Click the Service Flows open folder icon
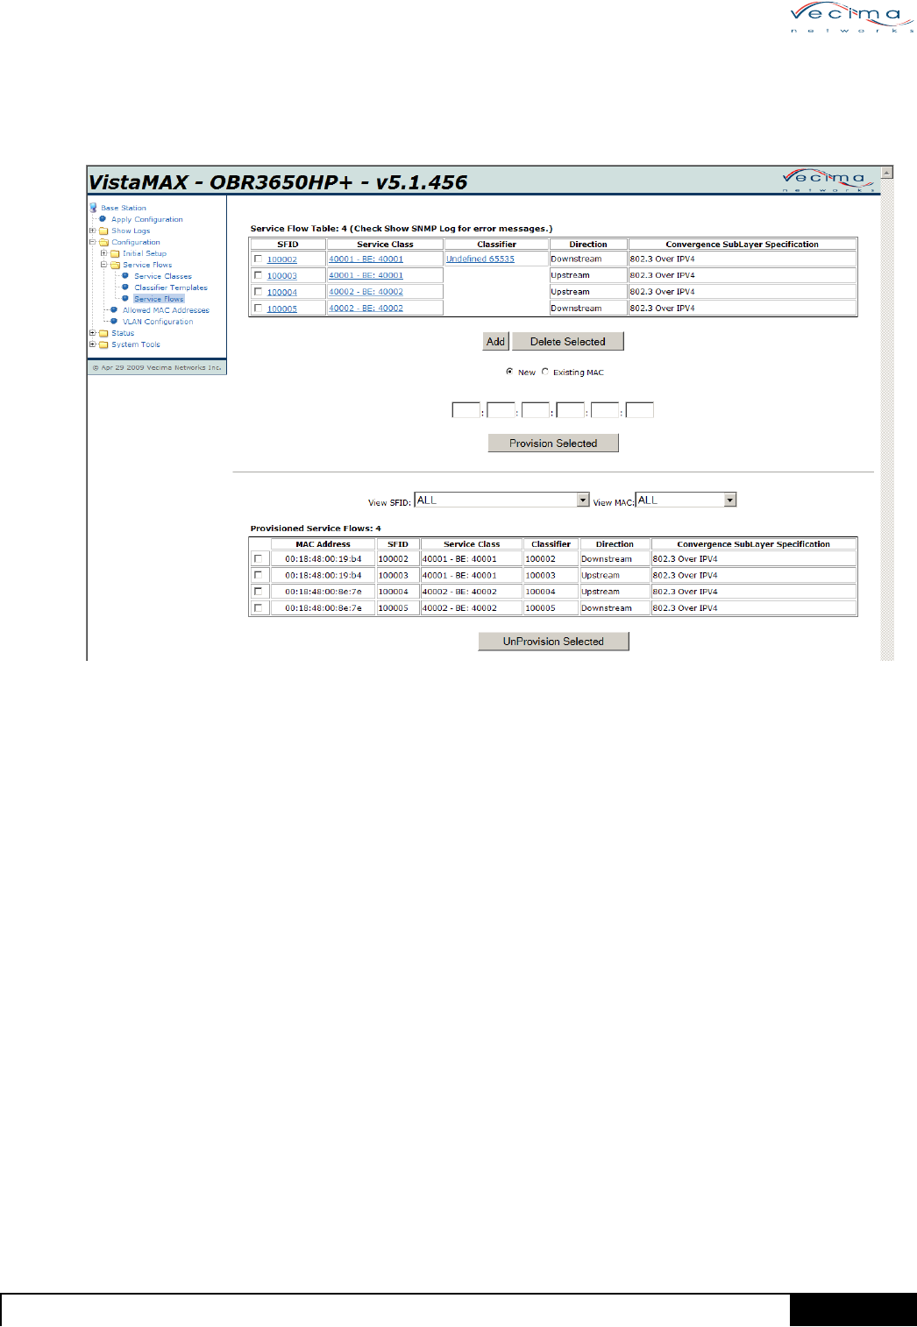 point(115,265)
